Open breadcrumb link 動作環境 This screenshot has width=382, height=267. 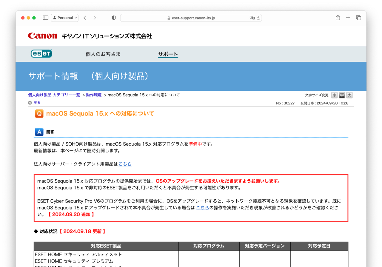coord(94,95)
